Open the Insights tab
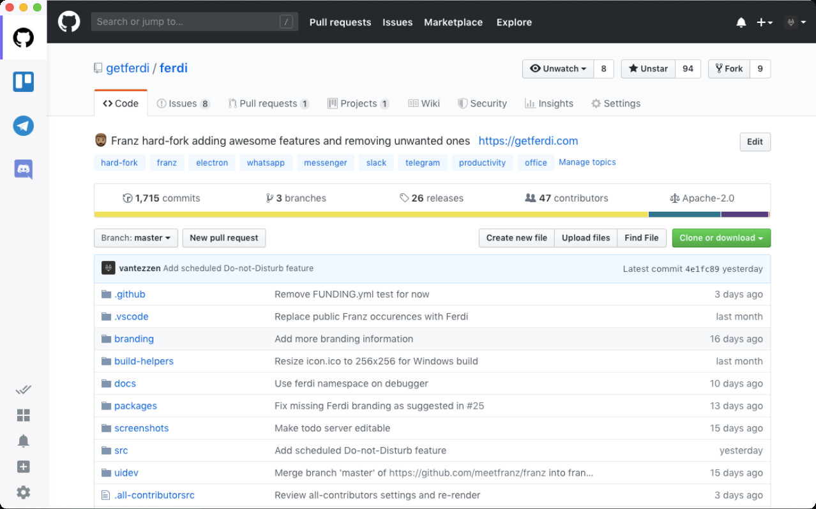The width and height of the screenshot is (816, 509). [549, 103]
